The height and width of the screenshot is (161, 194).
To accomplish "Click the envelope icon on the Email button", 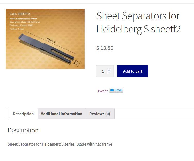I will [x=112, y=90].
